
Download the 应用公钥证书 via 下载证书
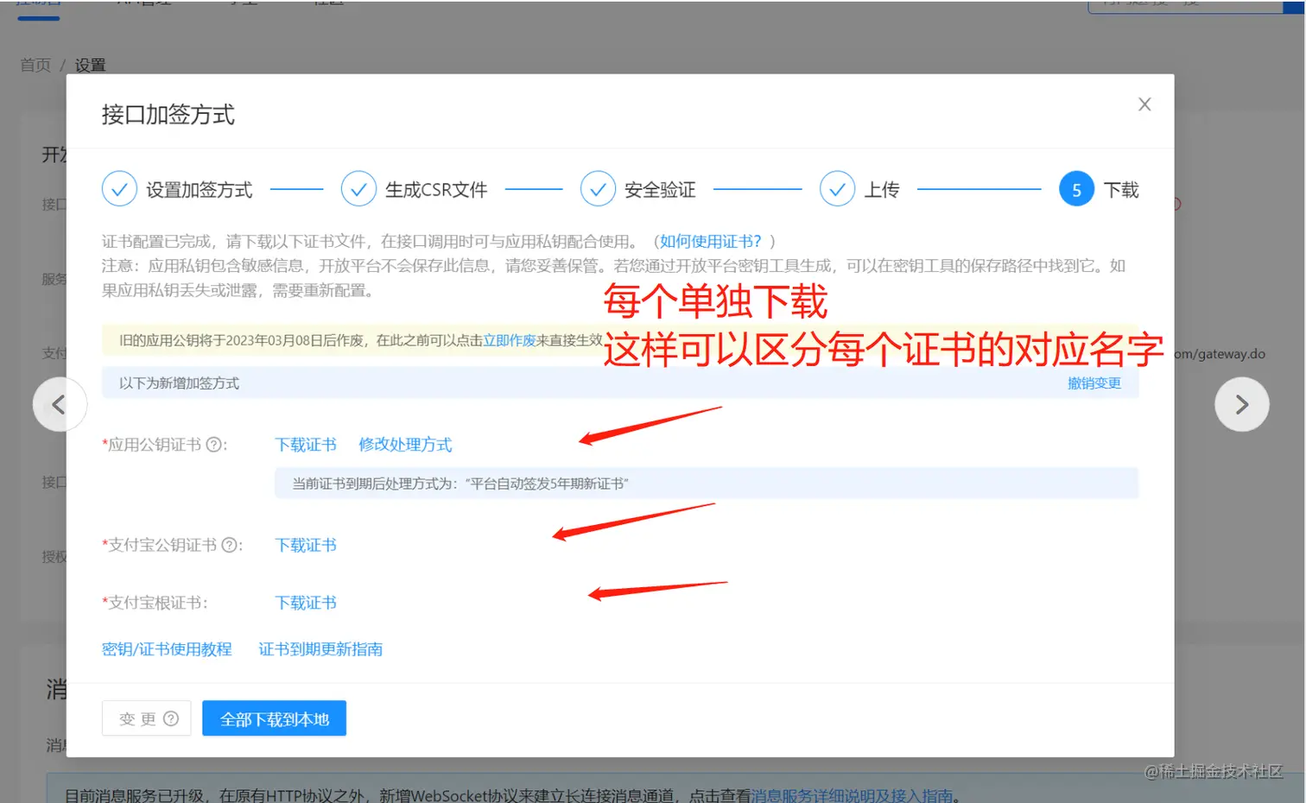point(306,445)
